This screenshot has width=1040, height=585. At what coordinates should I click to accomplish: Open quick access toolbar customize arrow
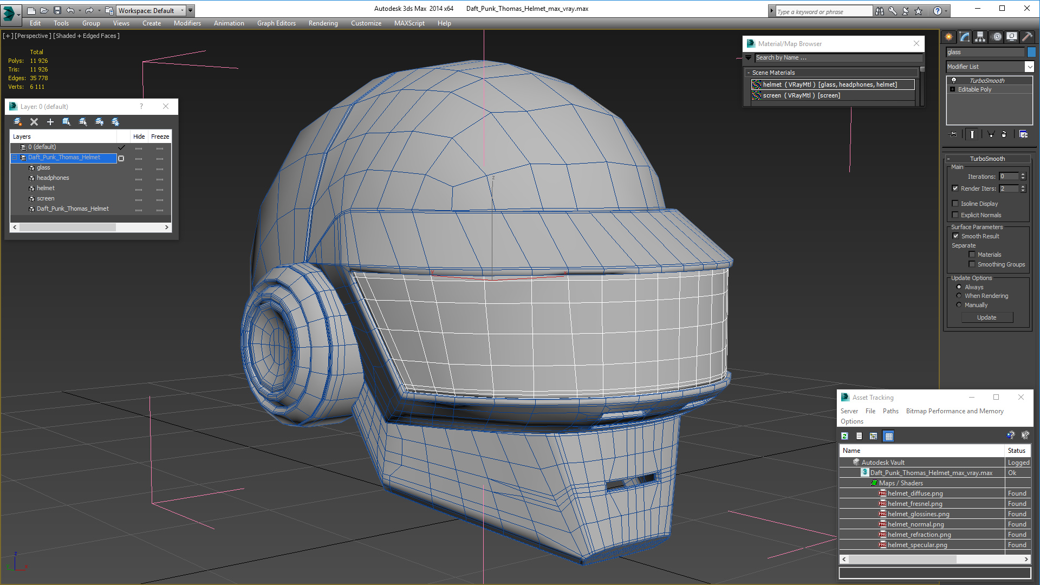191,10
